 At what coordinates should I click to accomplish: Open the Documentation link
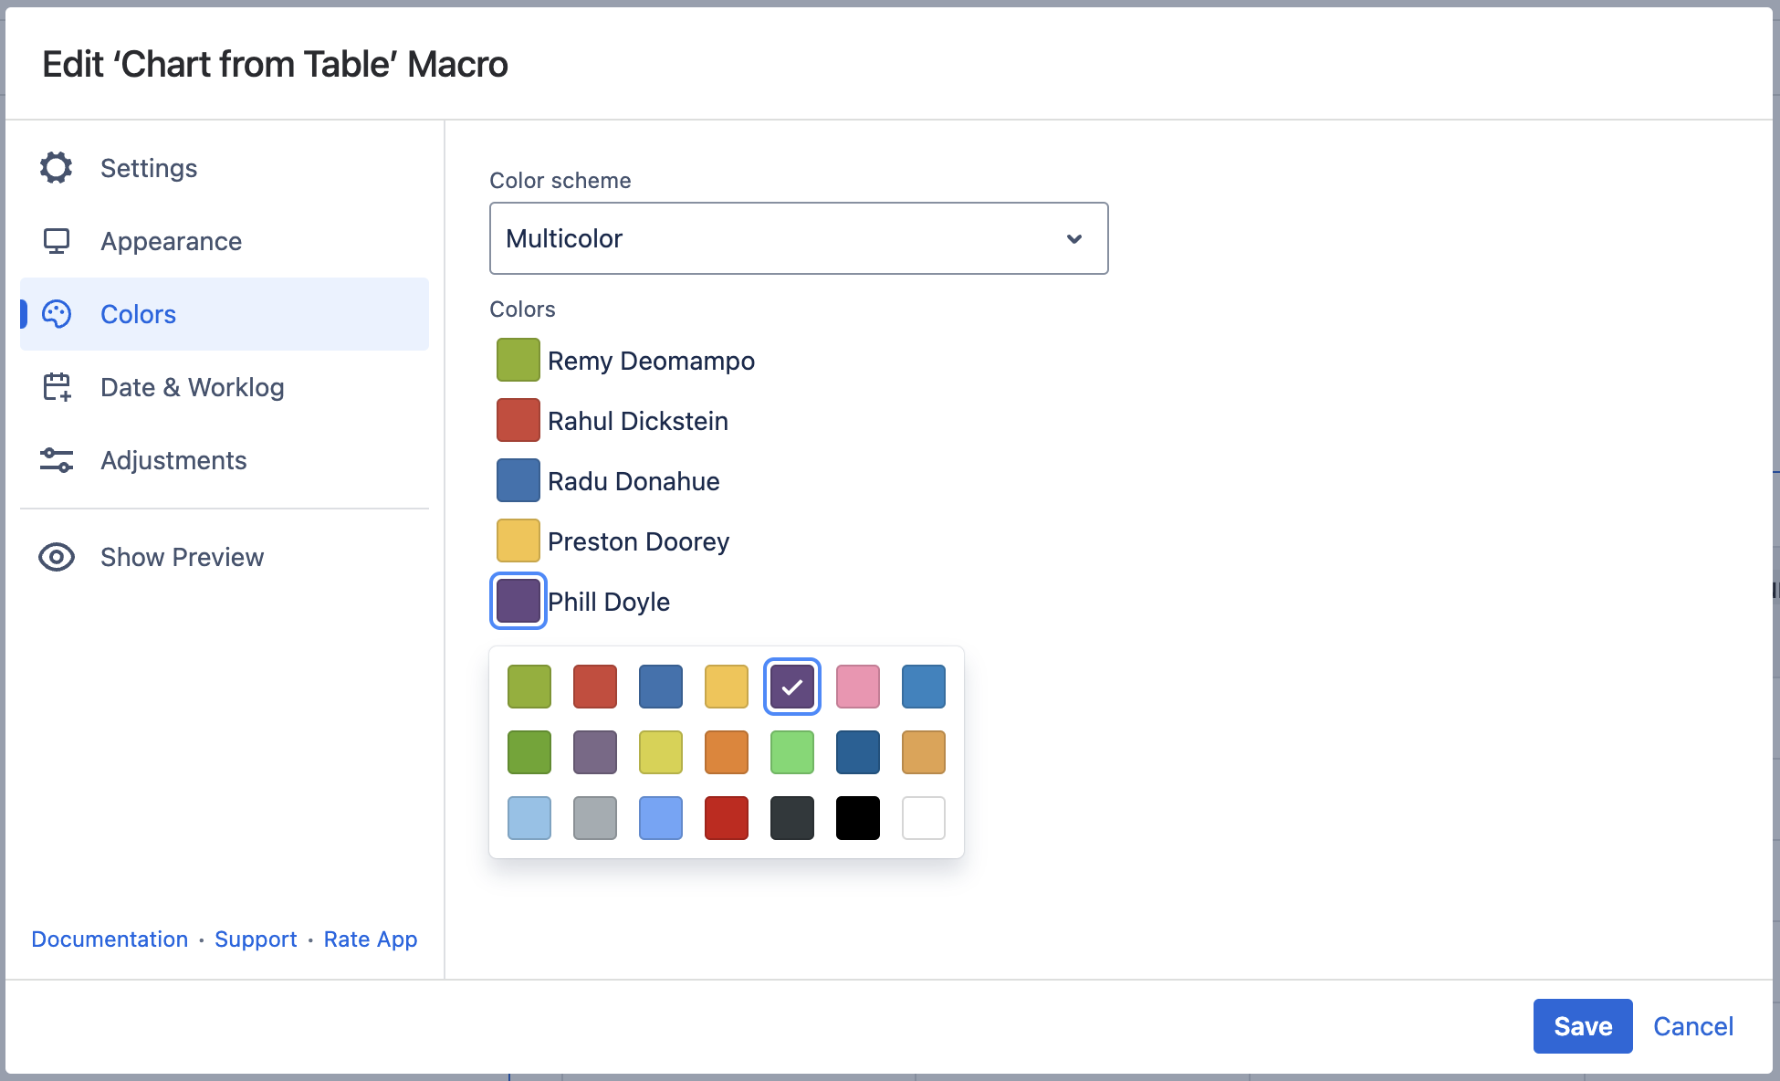[x=110, y=939]
